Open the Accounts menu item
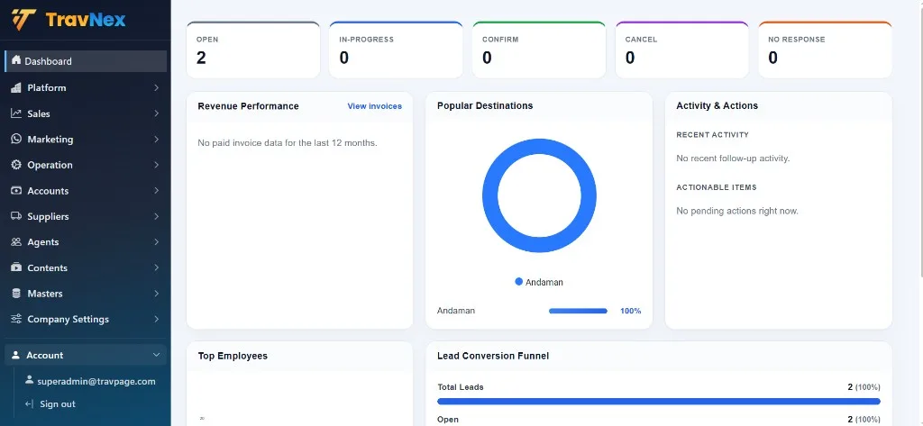 (86, 191)
